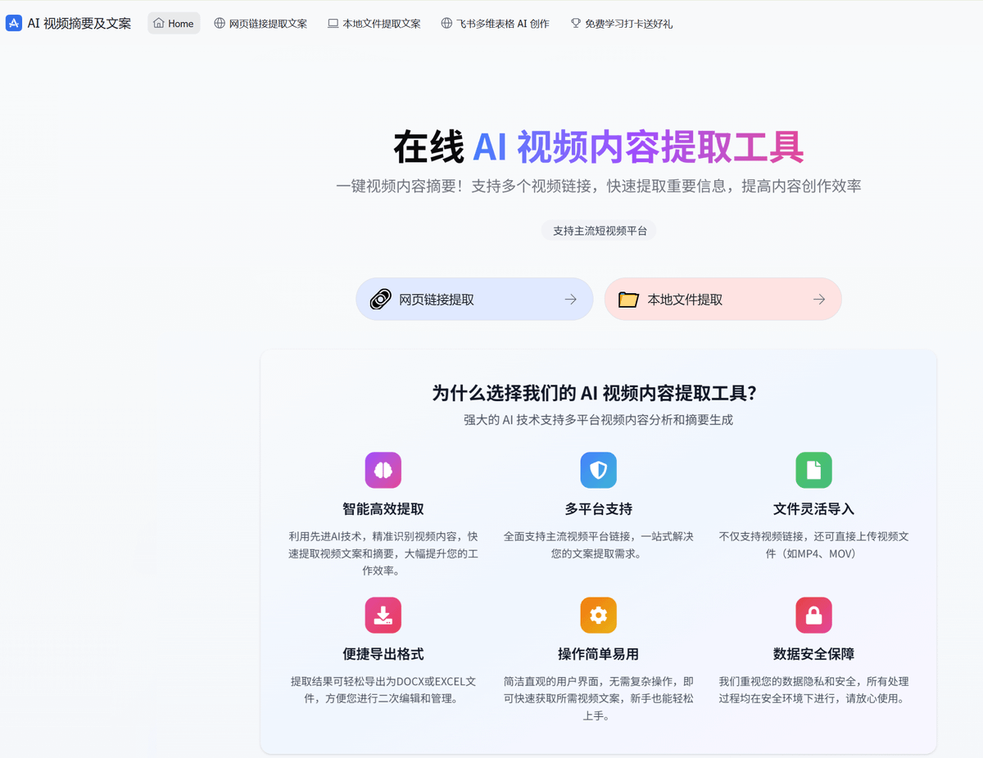Select the purple 智能高效提取 feature icon
This screenshot has width=983, height=758.
pyautogui.click(x=383, y=470)
